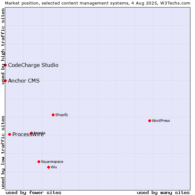
Task: Click the 'Anchor CMS' label
Action: (x=24, y=81)
